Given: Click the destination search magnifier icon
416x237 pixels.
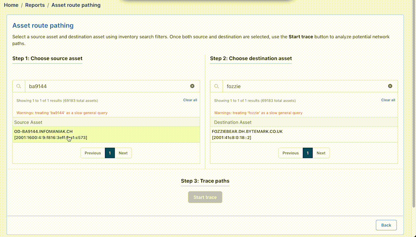Looking at the screenshot, I should 217,86.
